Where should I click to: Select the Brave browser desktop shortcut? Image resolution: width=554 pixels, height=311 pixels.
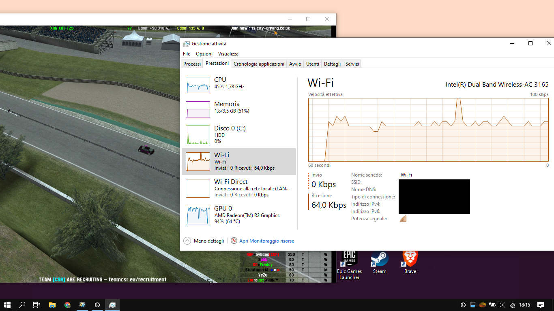pyautogui.click(x=410, y=262)
